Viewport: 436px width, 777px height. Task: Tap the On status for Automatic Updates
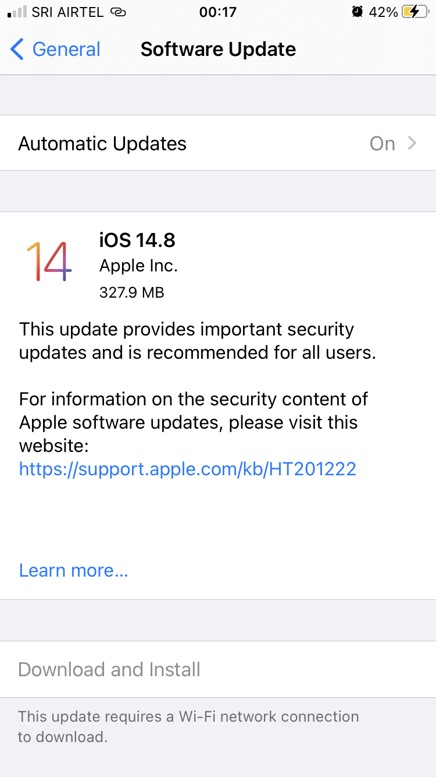[382, 143]
